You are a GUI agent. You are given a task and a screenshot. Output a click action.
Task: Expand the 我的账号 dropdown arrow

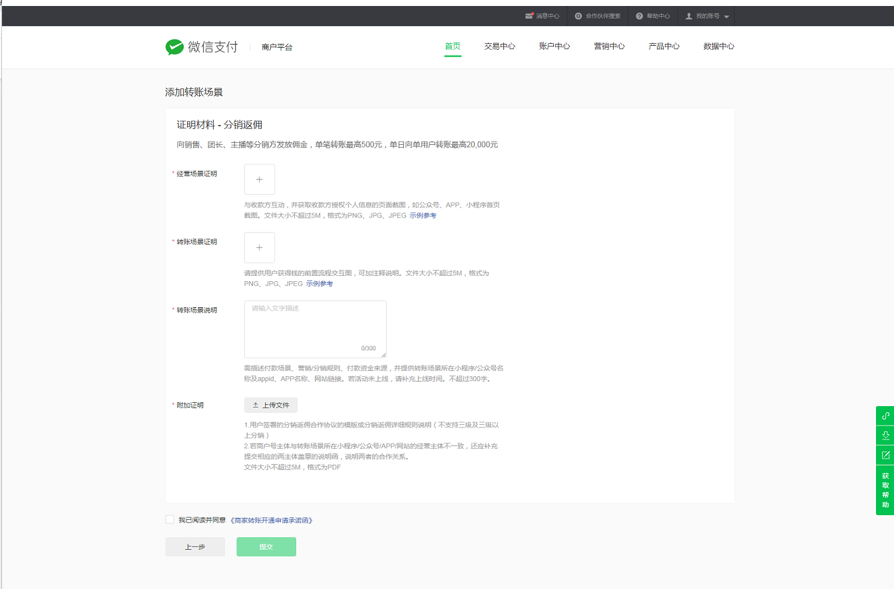(x=726, y=17)
